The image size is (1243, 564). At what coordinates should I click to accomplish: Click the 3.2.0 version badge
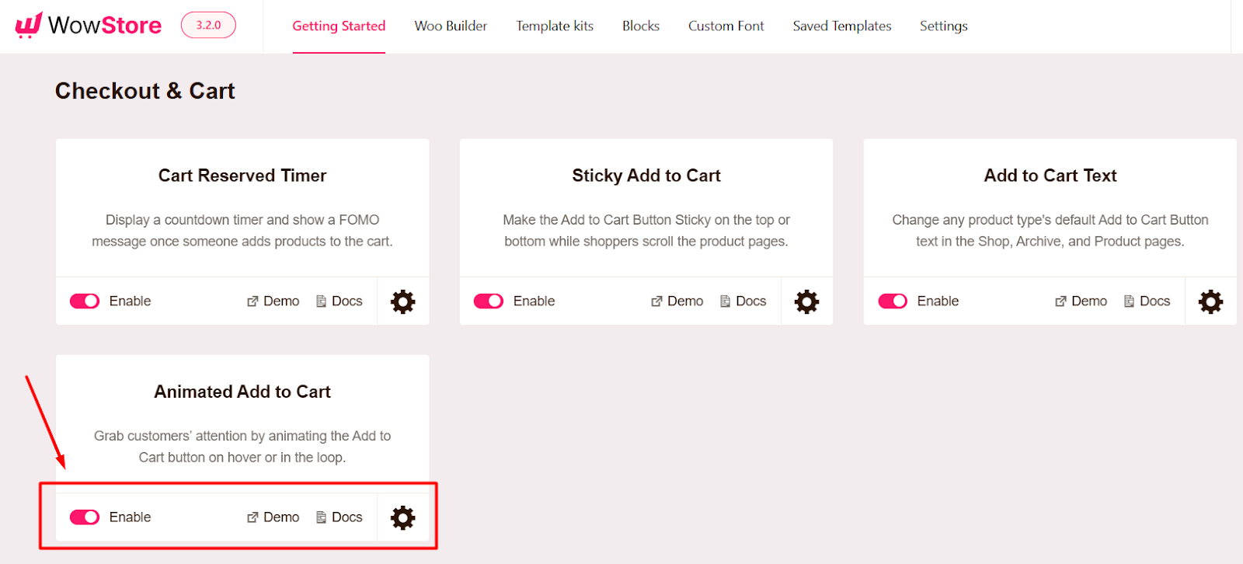coord(207,25)
